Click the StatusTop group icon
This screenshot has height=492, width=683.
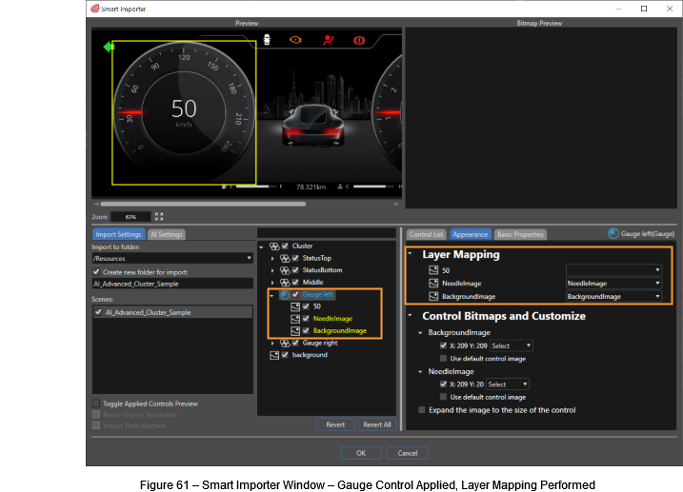click(285, 259)
